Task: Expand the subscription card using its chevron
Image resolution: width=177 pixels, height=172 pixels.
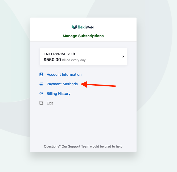Action: click(x=123, y=57)
